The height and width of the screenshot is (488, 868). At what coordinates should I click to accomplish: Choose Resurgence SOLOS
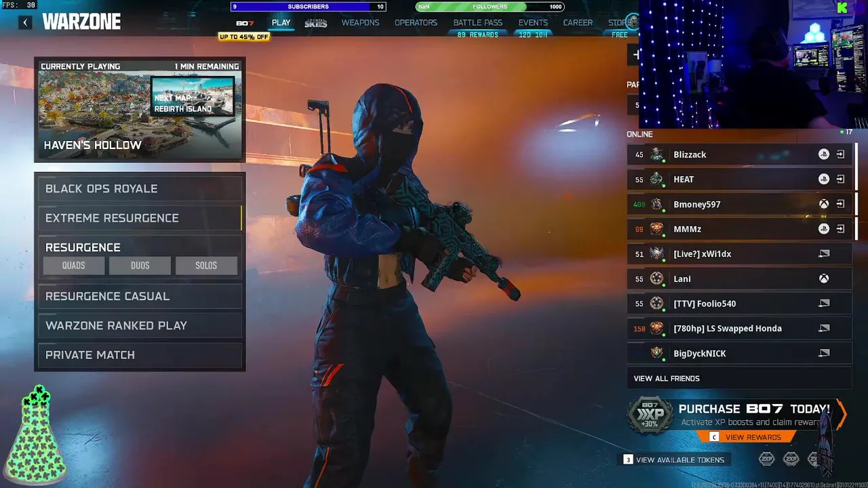tap(206, 266)
